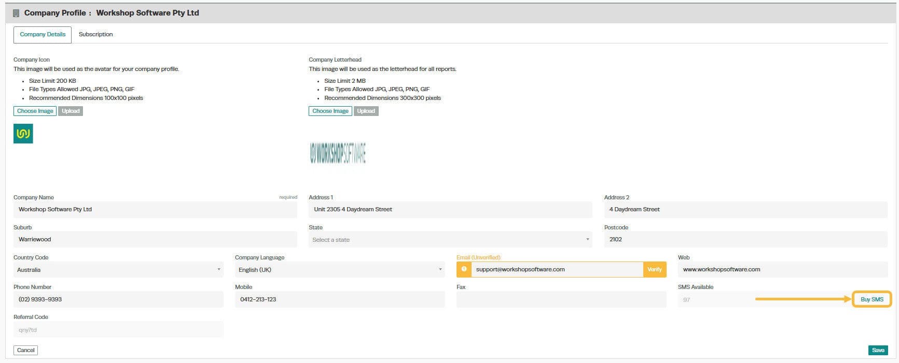Click the Address 2 field
Screen dimensions: 899x363
click(746, 210)
